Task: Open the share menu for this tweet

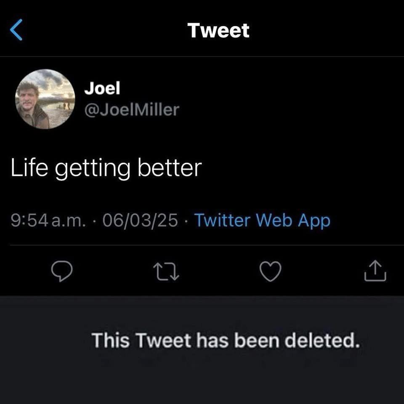Action: [375, 271]
